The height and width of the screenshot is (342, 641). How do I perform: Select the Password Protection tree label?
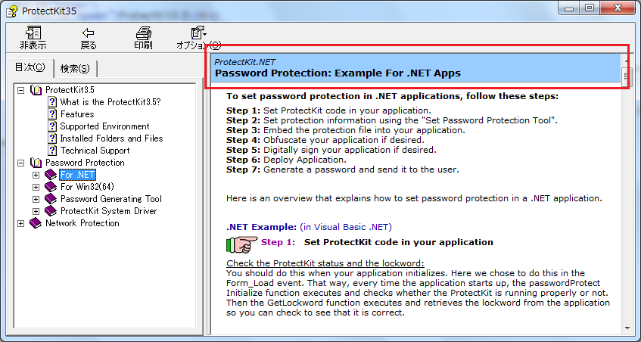85,163
